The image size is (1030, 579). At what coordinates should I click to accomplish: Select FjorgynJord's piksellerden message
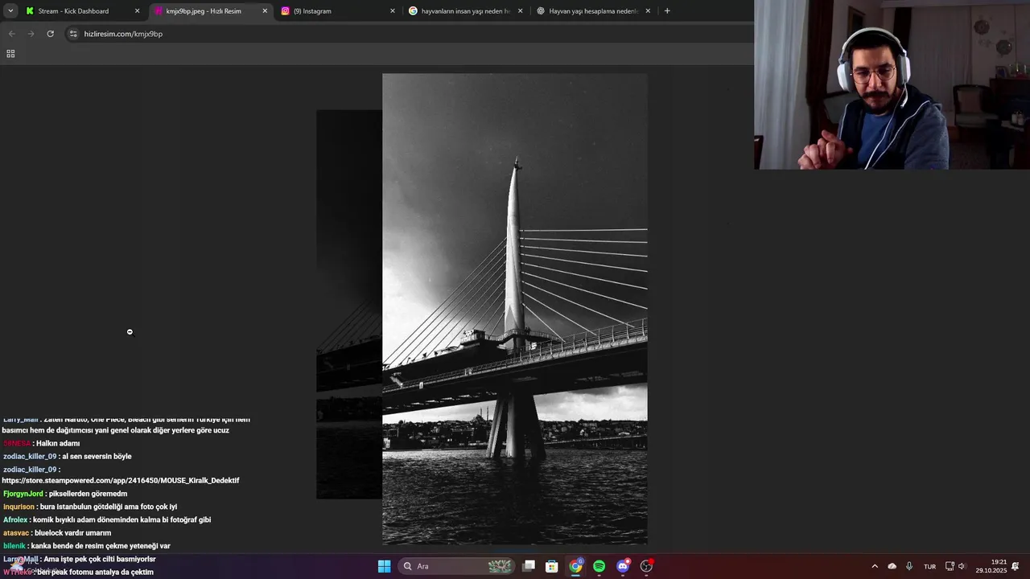point(65,494)
